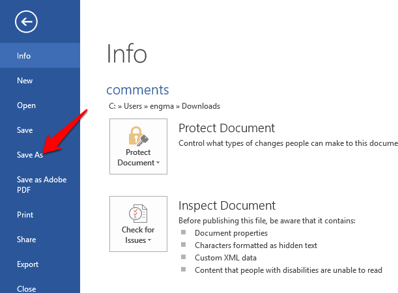398x293 pixels.
Task: Open the Check for Issues dropdown
Action: pyautogui.click(x=138, y=224)
